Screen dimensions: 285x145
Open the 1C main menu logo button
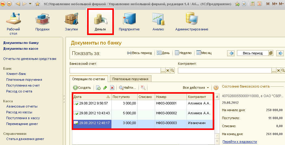tap(3, 4)
